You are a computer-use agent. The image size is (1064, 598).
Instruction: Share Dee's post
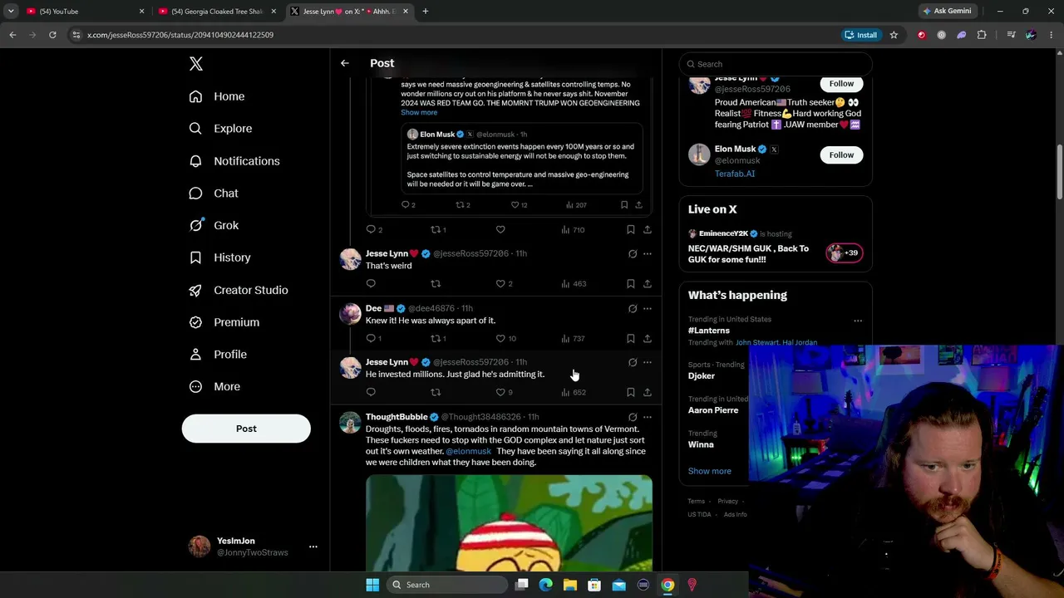648,339
